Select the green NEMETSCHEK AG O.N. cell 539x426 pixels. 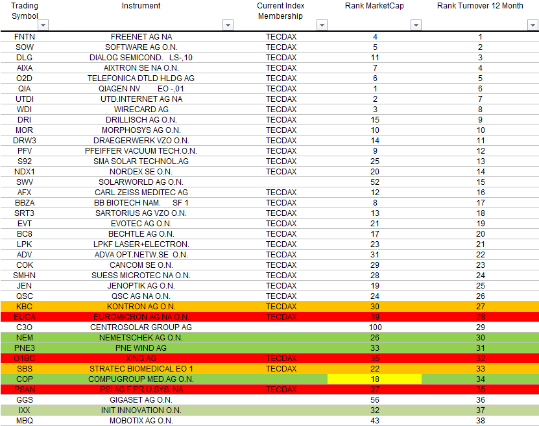[x=141, y=338]
